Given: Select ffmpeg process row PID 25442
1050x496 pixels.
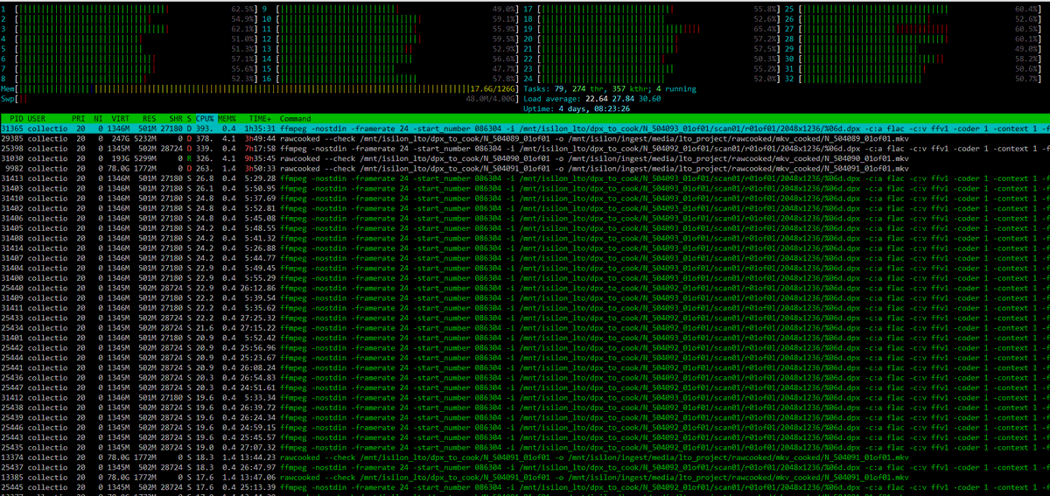Looking at the screenshot, I should coord(525,349).
